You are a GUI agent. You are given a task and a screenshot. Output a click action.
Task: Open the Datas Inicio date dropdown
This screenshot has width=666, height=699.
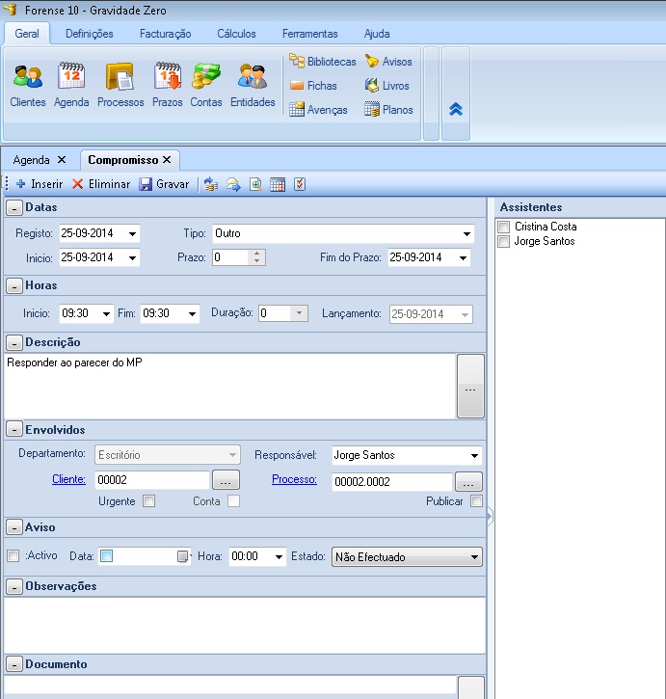[132, 257]
